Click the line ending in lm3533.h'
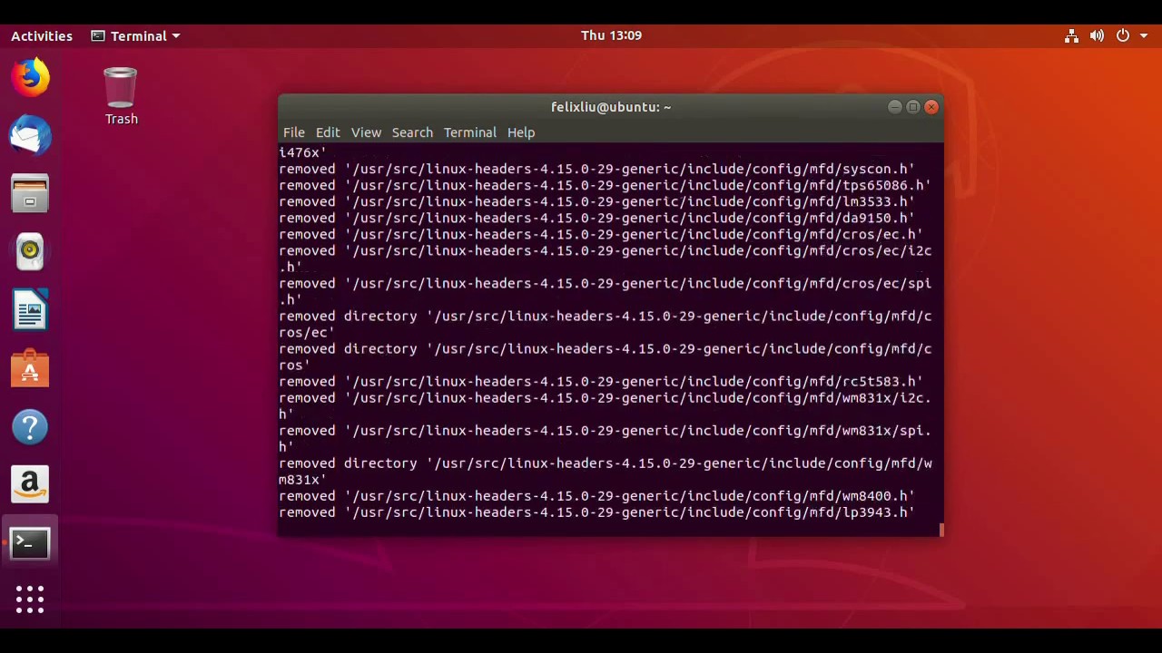The width and height of the screenshot is (1162, 653). click(596, 201)
